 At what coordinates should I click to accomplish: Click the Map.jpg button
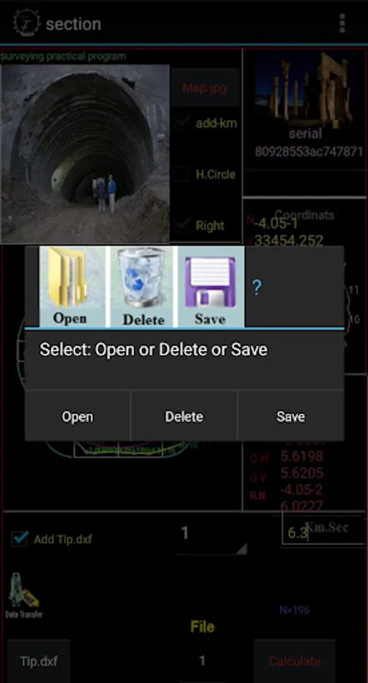[205, 88]
